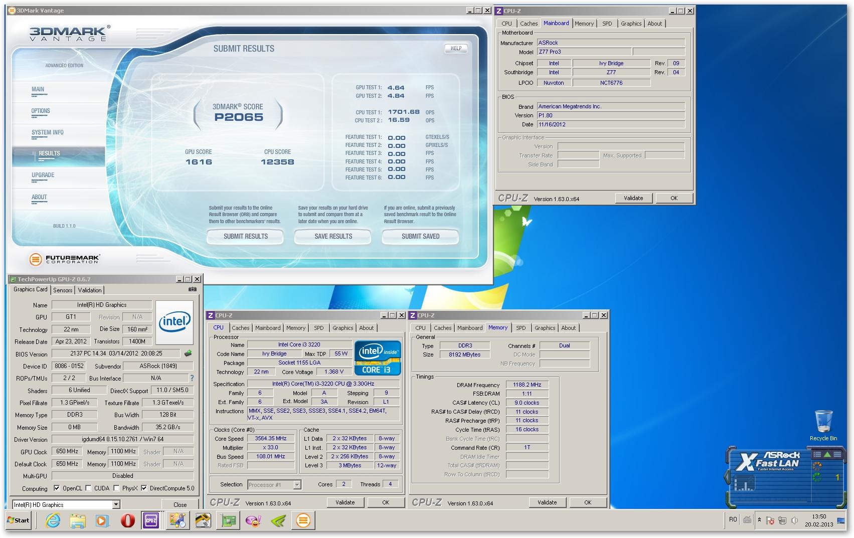This screenshot has width=854, height=538.
Task: Click the SAVE RESULTS button
Action: tap(333, 236)
